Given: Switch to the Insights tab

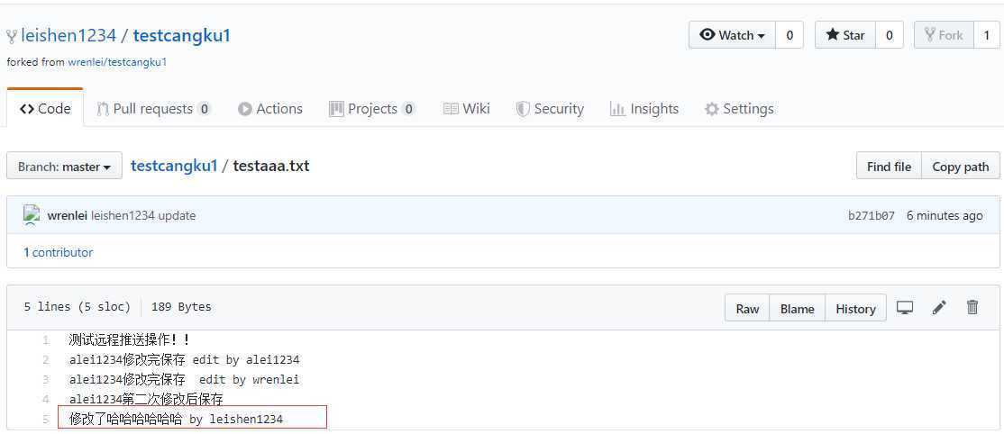Looking at the screenshot, I should tap(644, 109).
